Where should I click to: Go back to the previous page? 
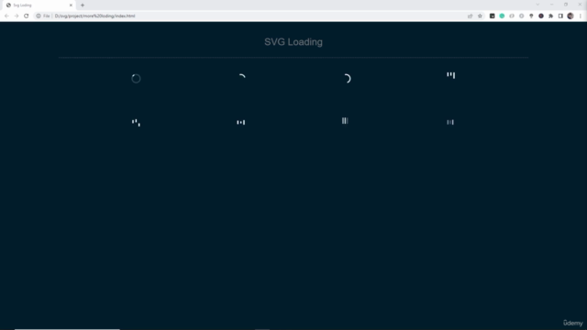(x=6, y=16)
